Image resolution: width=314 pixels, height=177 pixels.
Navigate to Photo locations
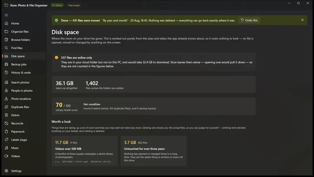click(24, 99)
